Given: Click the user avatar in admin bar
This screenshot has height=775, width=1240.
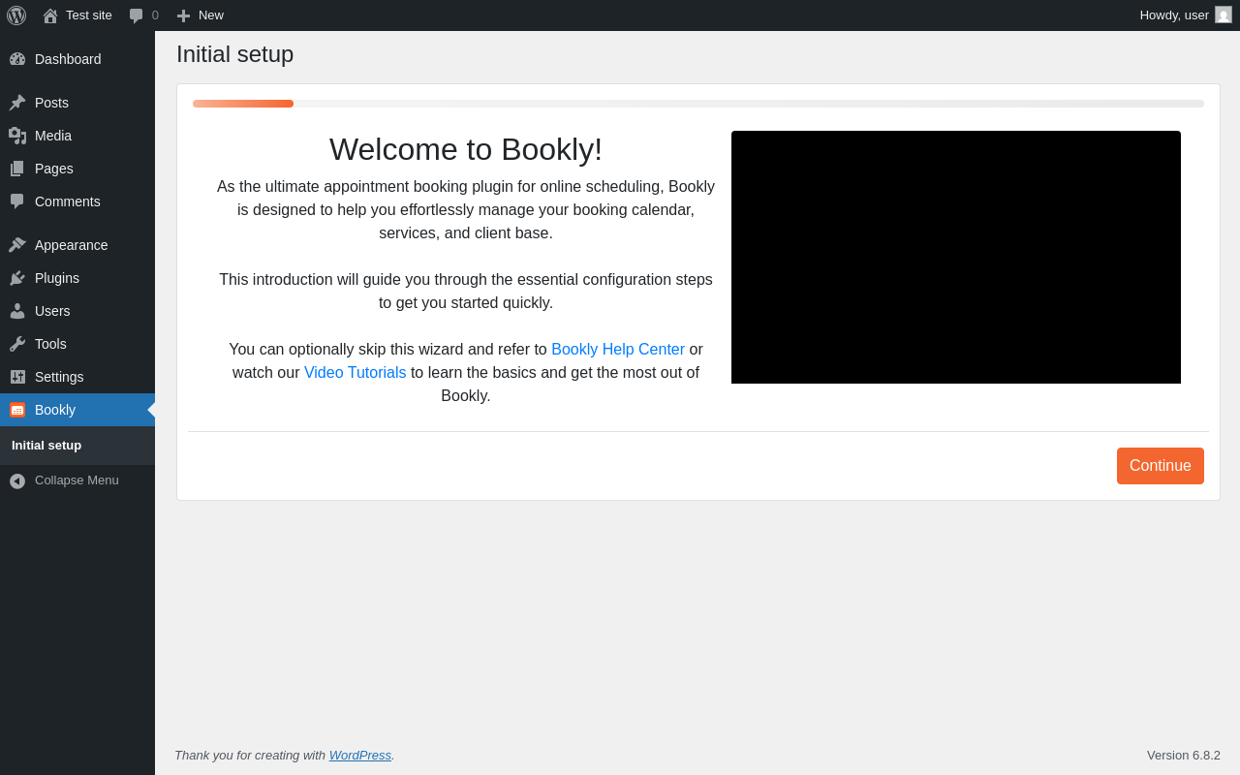Looking at the screenshot, I should coord(1224,15).
